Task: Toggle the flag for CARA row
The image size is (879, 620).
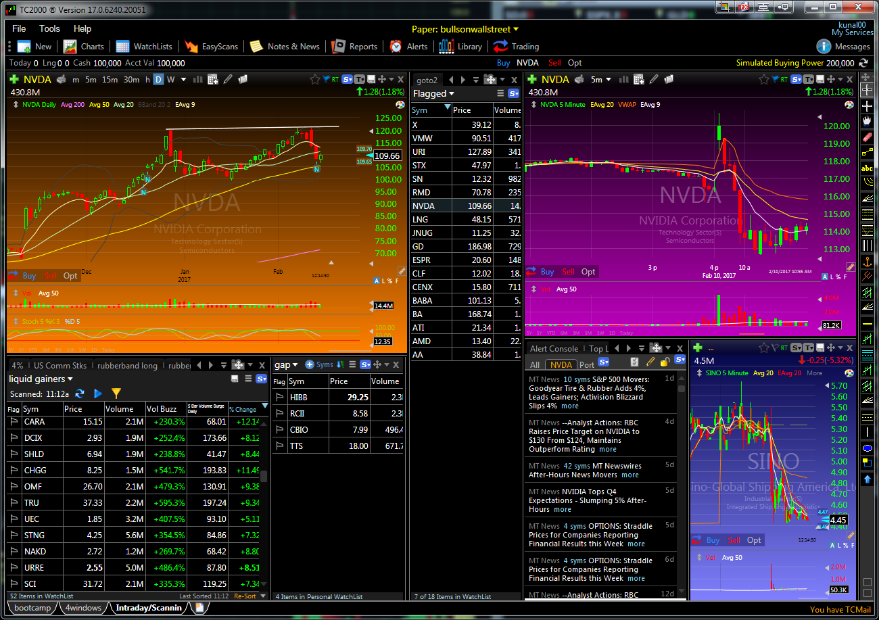Action: [14, 421]
